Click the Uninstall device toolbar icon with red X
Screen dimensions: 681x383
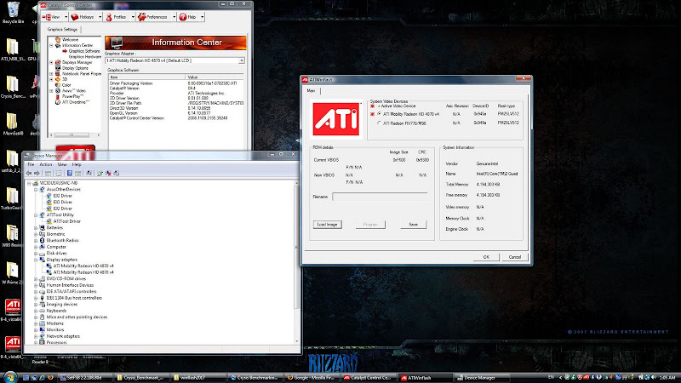[108, 174]
